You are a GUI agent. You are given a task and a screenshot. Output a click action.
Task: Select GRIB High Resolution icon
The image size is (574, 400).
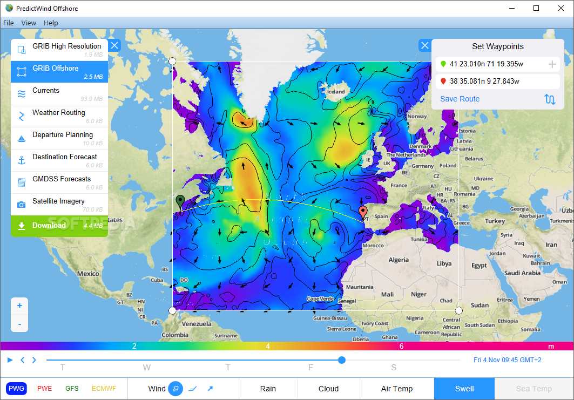22,50
